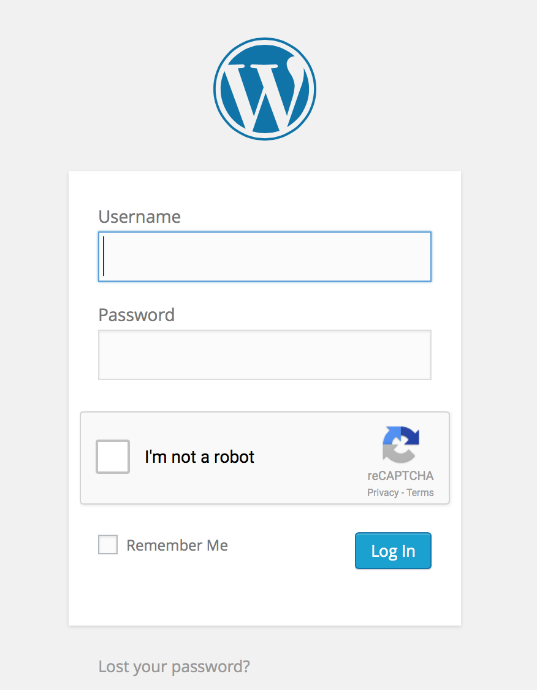Click the WordPress logo

264,89
